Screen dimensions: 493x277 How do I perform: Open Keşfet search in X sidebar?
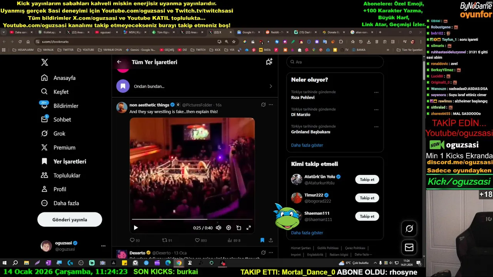coord(55,92)
